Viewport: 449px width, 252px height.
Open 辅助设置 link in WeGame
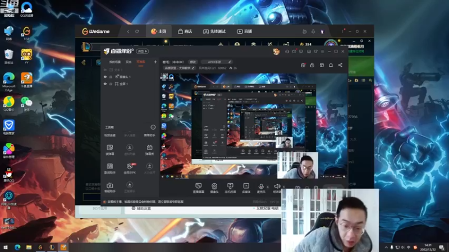pyautogui.click(x=141, y=208)
